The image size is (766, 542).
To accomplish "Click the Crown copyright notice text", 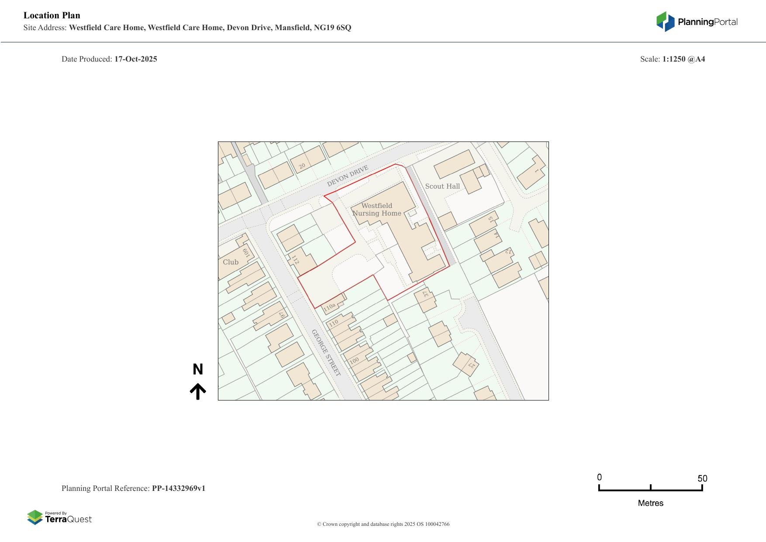I will coord(383,524).
